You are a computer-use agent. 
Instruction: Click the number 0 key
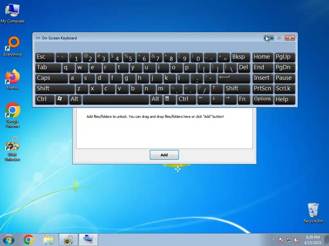pos(197,57)
